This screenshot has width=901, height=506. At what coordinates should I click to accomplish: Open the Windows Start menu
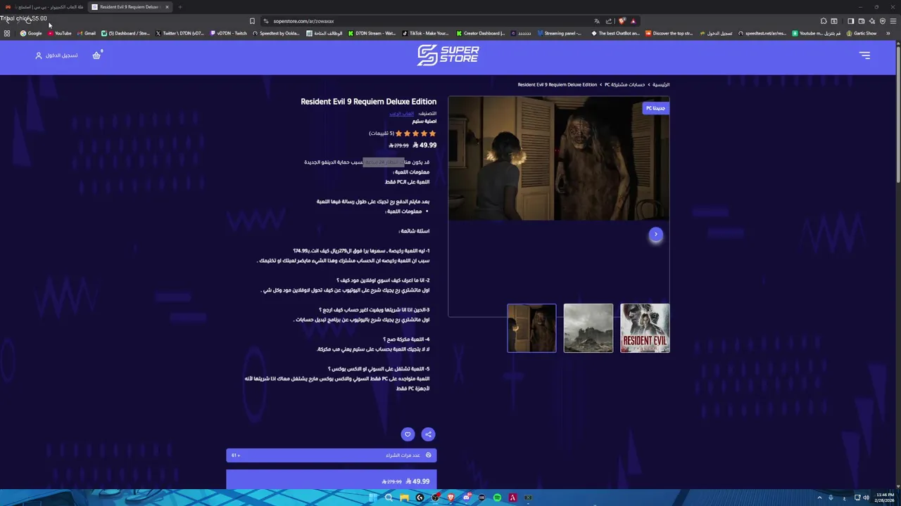pyautogui.click(x=373, y=498)
